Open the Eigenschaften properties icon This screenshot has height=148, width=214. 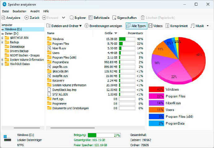click(114, 18)
